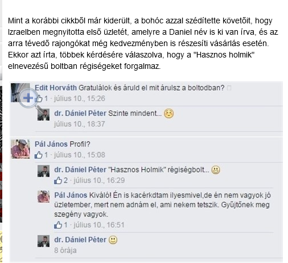Click the like thumb under the 16:51 reply
The image size is (288, 263).
58,225
